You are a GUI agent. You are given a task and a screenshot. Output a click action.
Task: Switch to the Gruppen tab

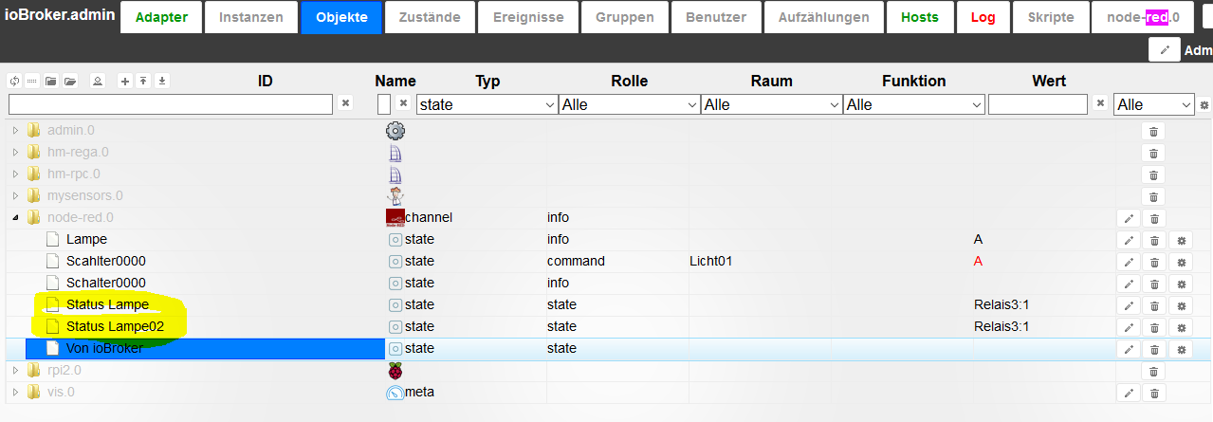[625, 17]
